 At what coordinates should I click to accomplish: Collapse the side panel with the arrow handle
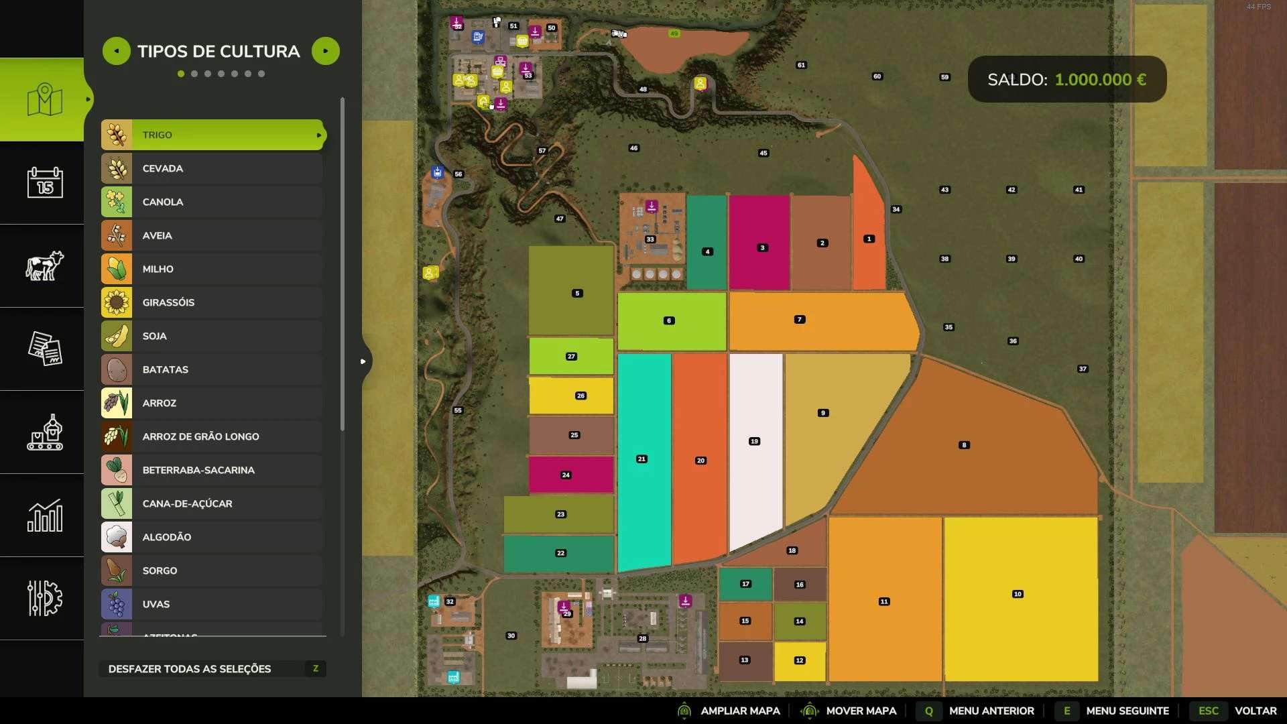click(363, 361)
